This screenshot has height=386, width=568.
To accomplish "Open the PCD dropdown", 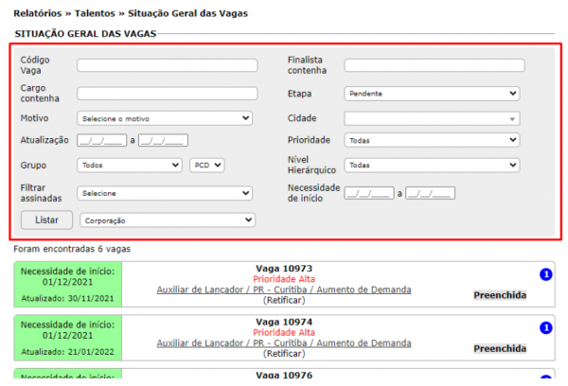I will click(x=207, y=165).
